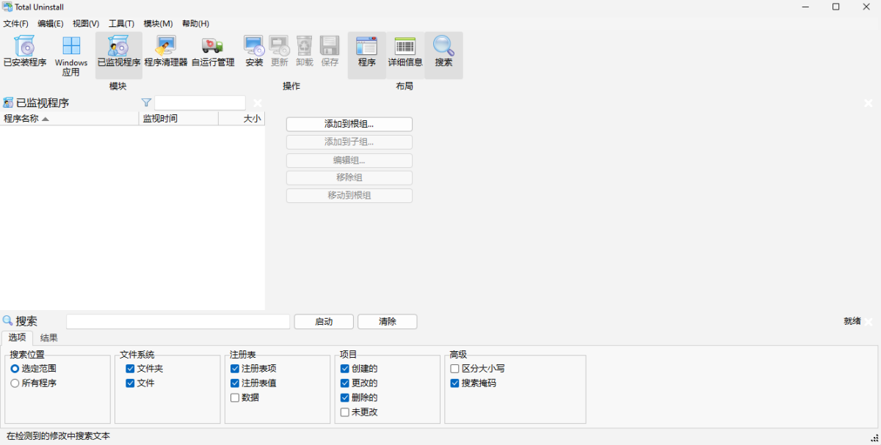Click the 添加到根组... button
This screenshot has width=881, height=445.
349,125
